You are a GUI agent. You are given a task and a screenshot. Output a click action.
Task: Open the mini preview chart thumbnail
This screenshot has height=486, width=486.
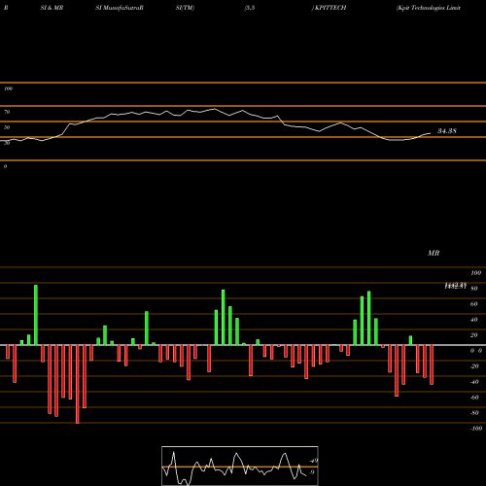pyautogui.click(x=240, y=466)
